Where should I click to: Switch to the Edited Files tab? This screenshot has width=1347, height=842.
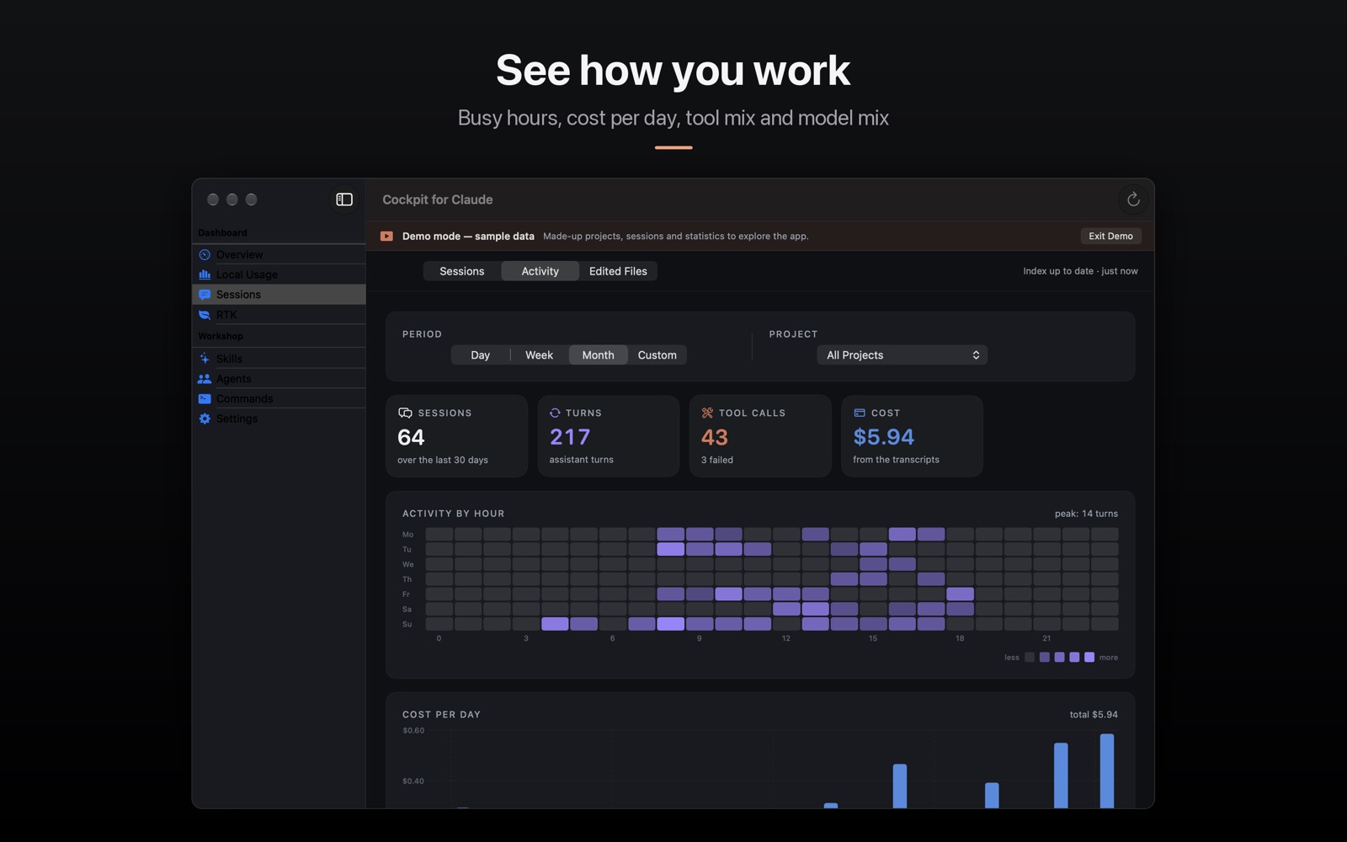[618, 271]
